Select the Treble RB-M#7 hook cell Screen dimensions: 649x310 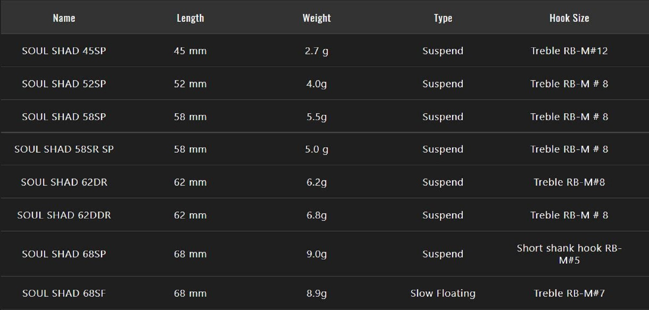point(569,293)
